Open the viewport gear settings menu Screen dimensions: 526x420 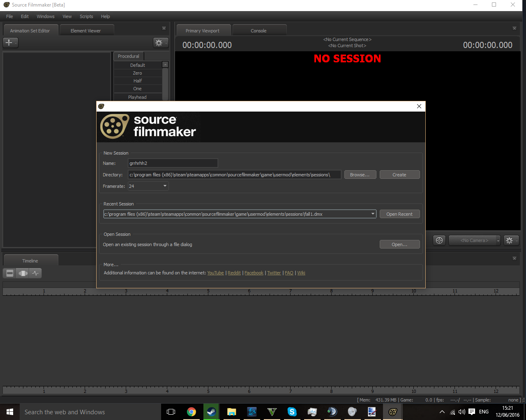point(511,240)
